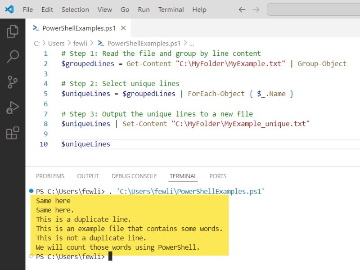Viewport: 360px width, 270px height.
Task: Open the Terminal menu
Action: tap(171, 9)
